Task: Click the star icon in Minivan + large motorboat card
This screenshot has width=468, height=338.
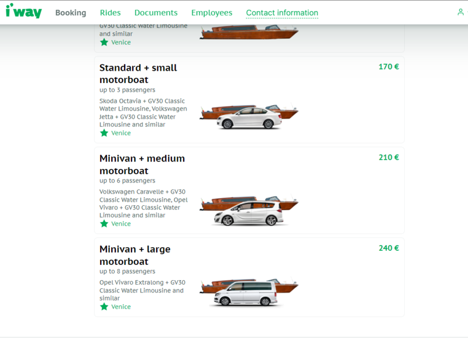Action: (104, 306)
